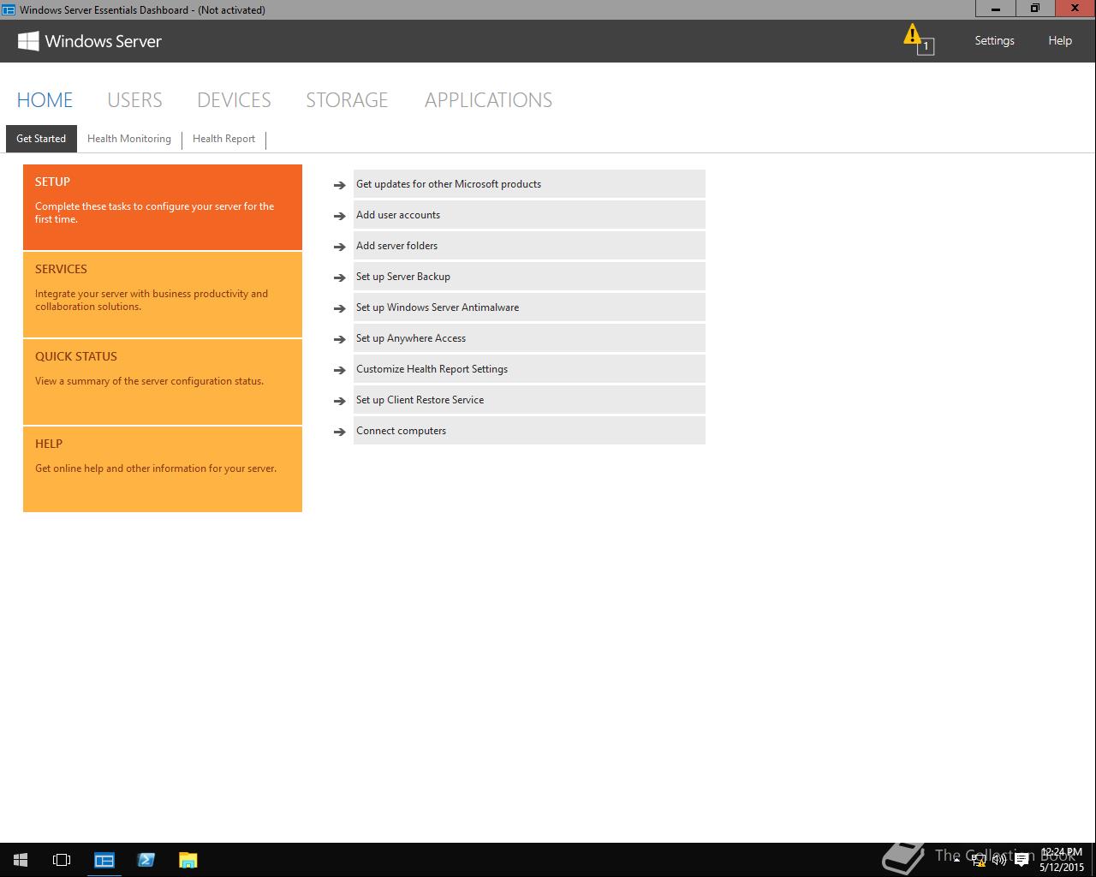Open the Add user accounts task
The width and height of the screenshot is (1096, 877).
pyautogui.click(x=529, y=215)
